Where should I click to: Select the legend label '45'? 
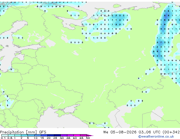pos(81,138)
